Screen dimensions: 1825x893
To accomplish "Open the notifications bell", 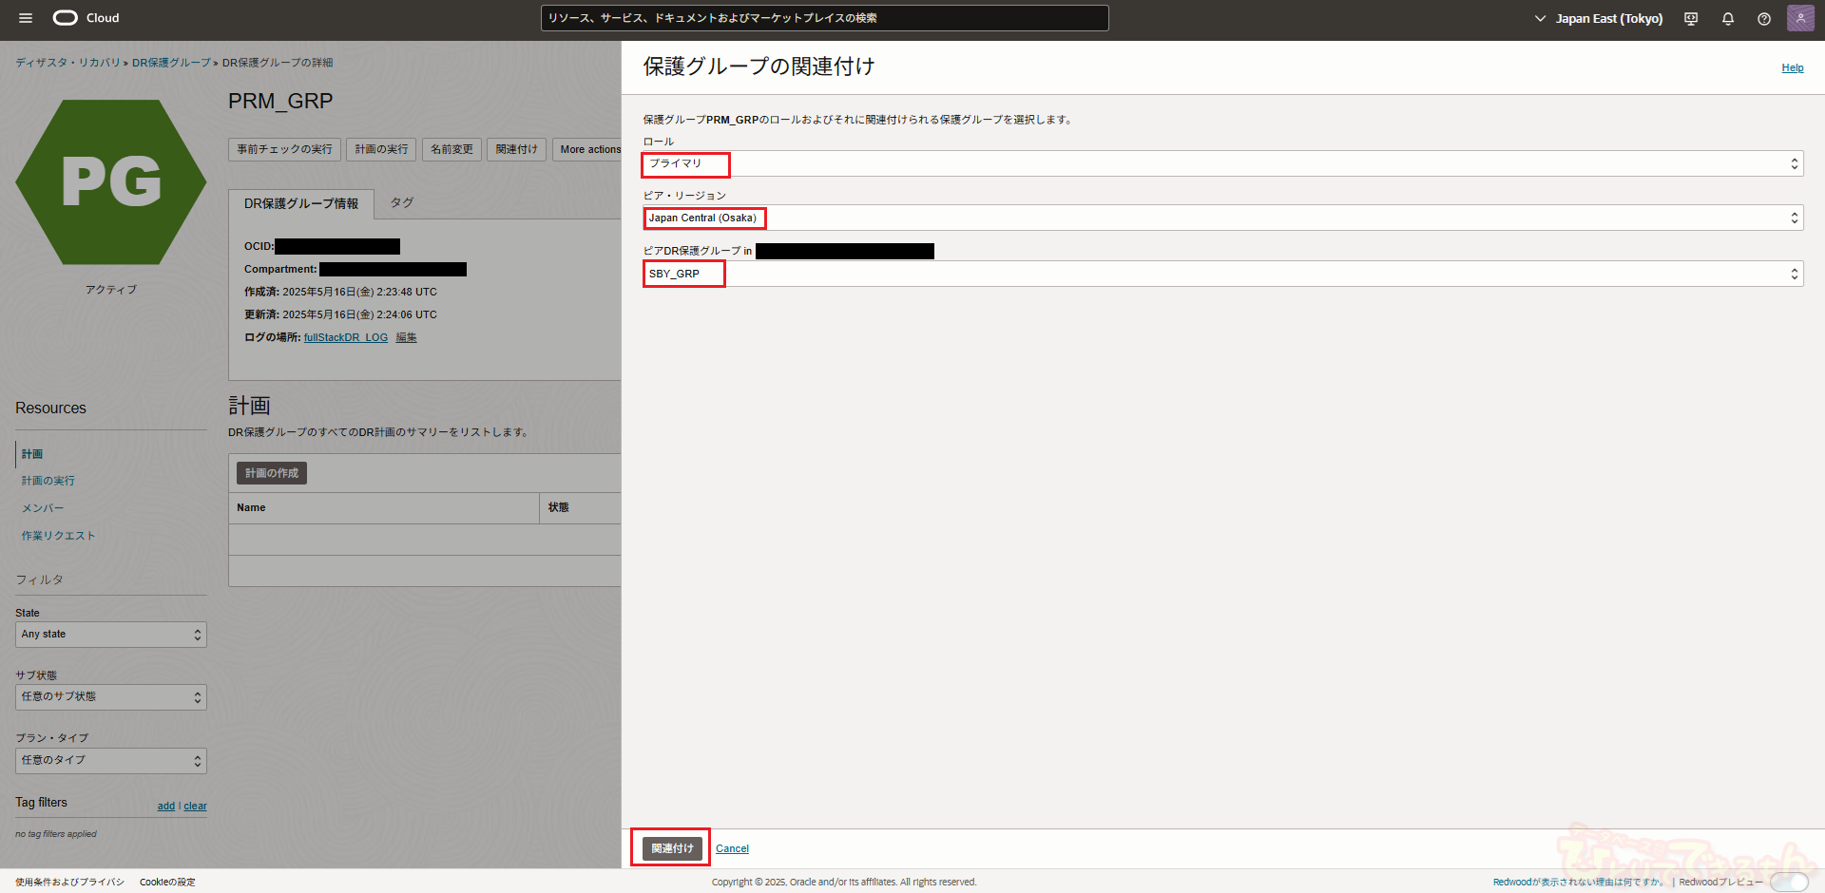I will 1728,19.
